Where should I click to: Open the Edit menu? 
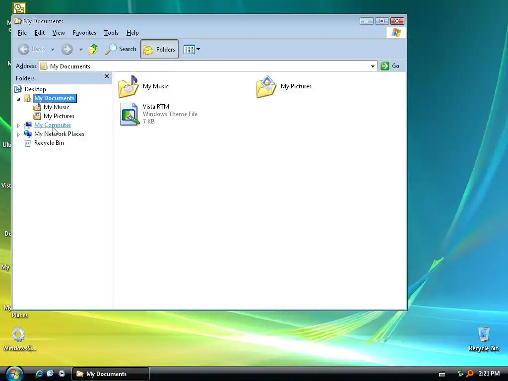[40, 33]
